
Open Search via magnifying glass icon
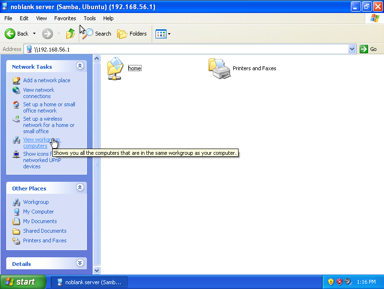click(88, 34)
